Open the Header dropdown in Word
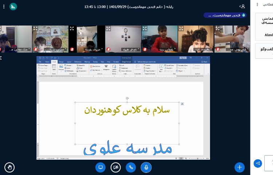This screenshot has width=273, height=175. coord(147,65)
